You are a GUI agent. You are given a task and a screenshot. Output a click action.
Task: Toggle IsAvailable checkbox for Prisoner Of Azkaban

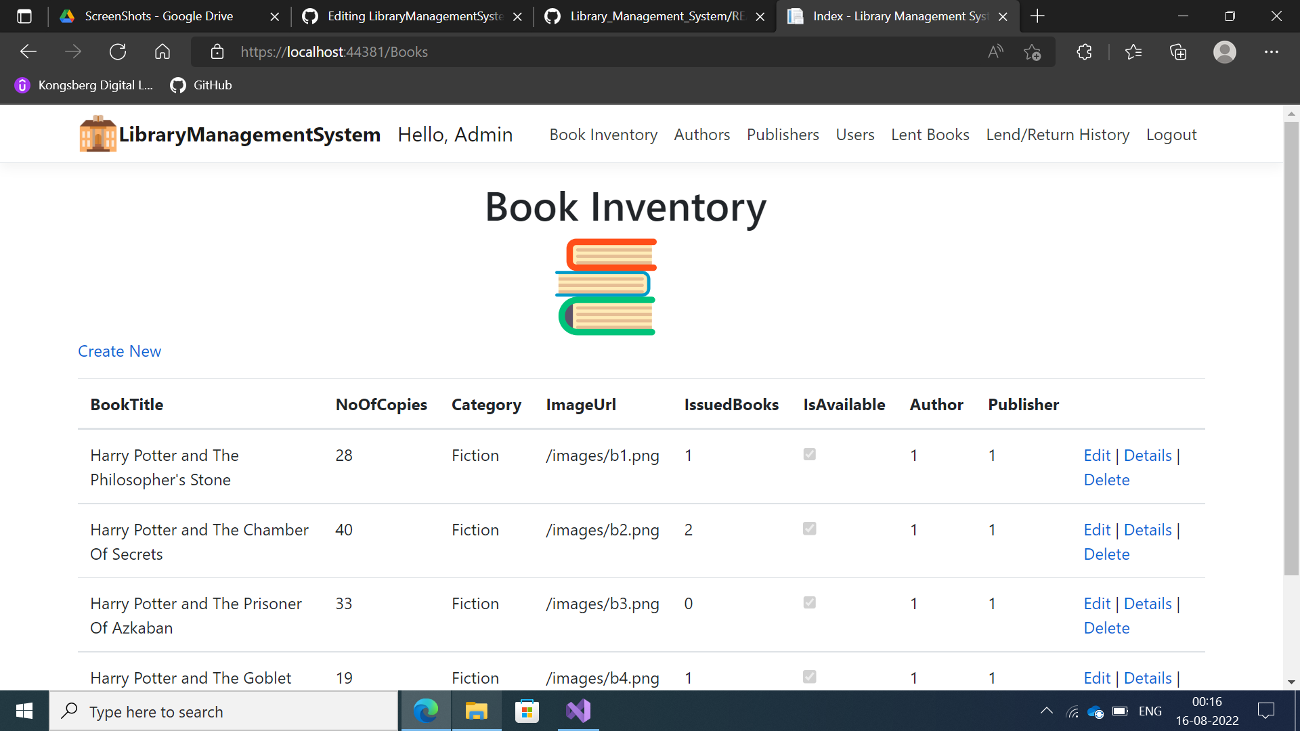click(810, 602)
